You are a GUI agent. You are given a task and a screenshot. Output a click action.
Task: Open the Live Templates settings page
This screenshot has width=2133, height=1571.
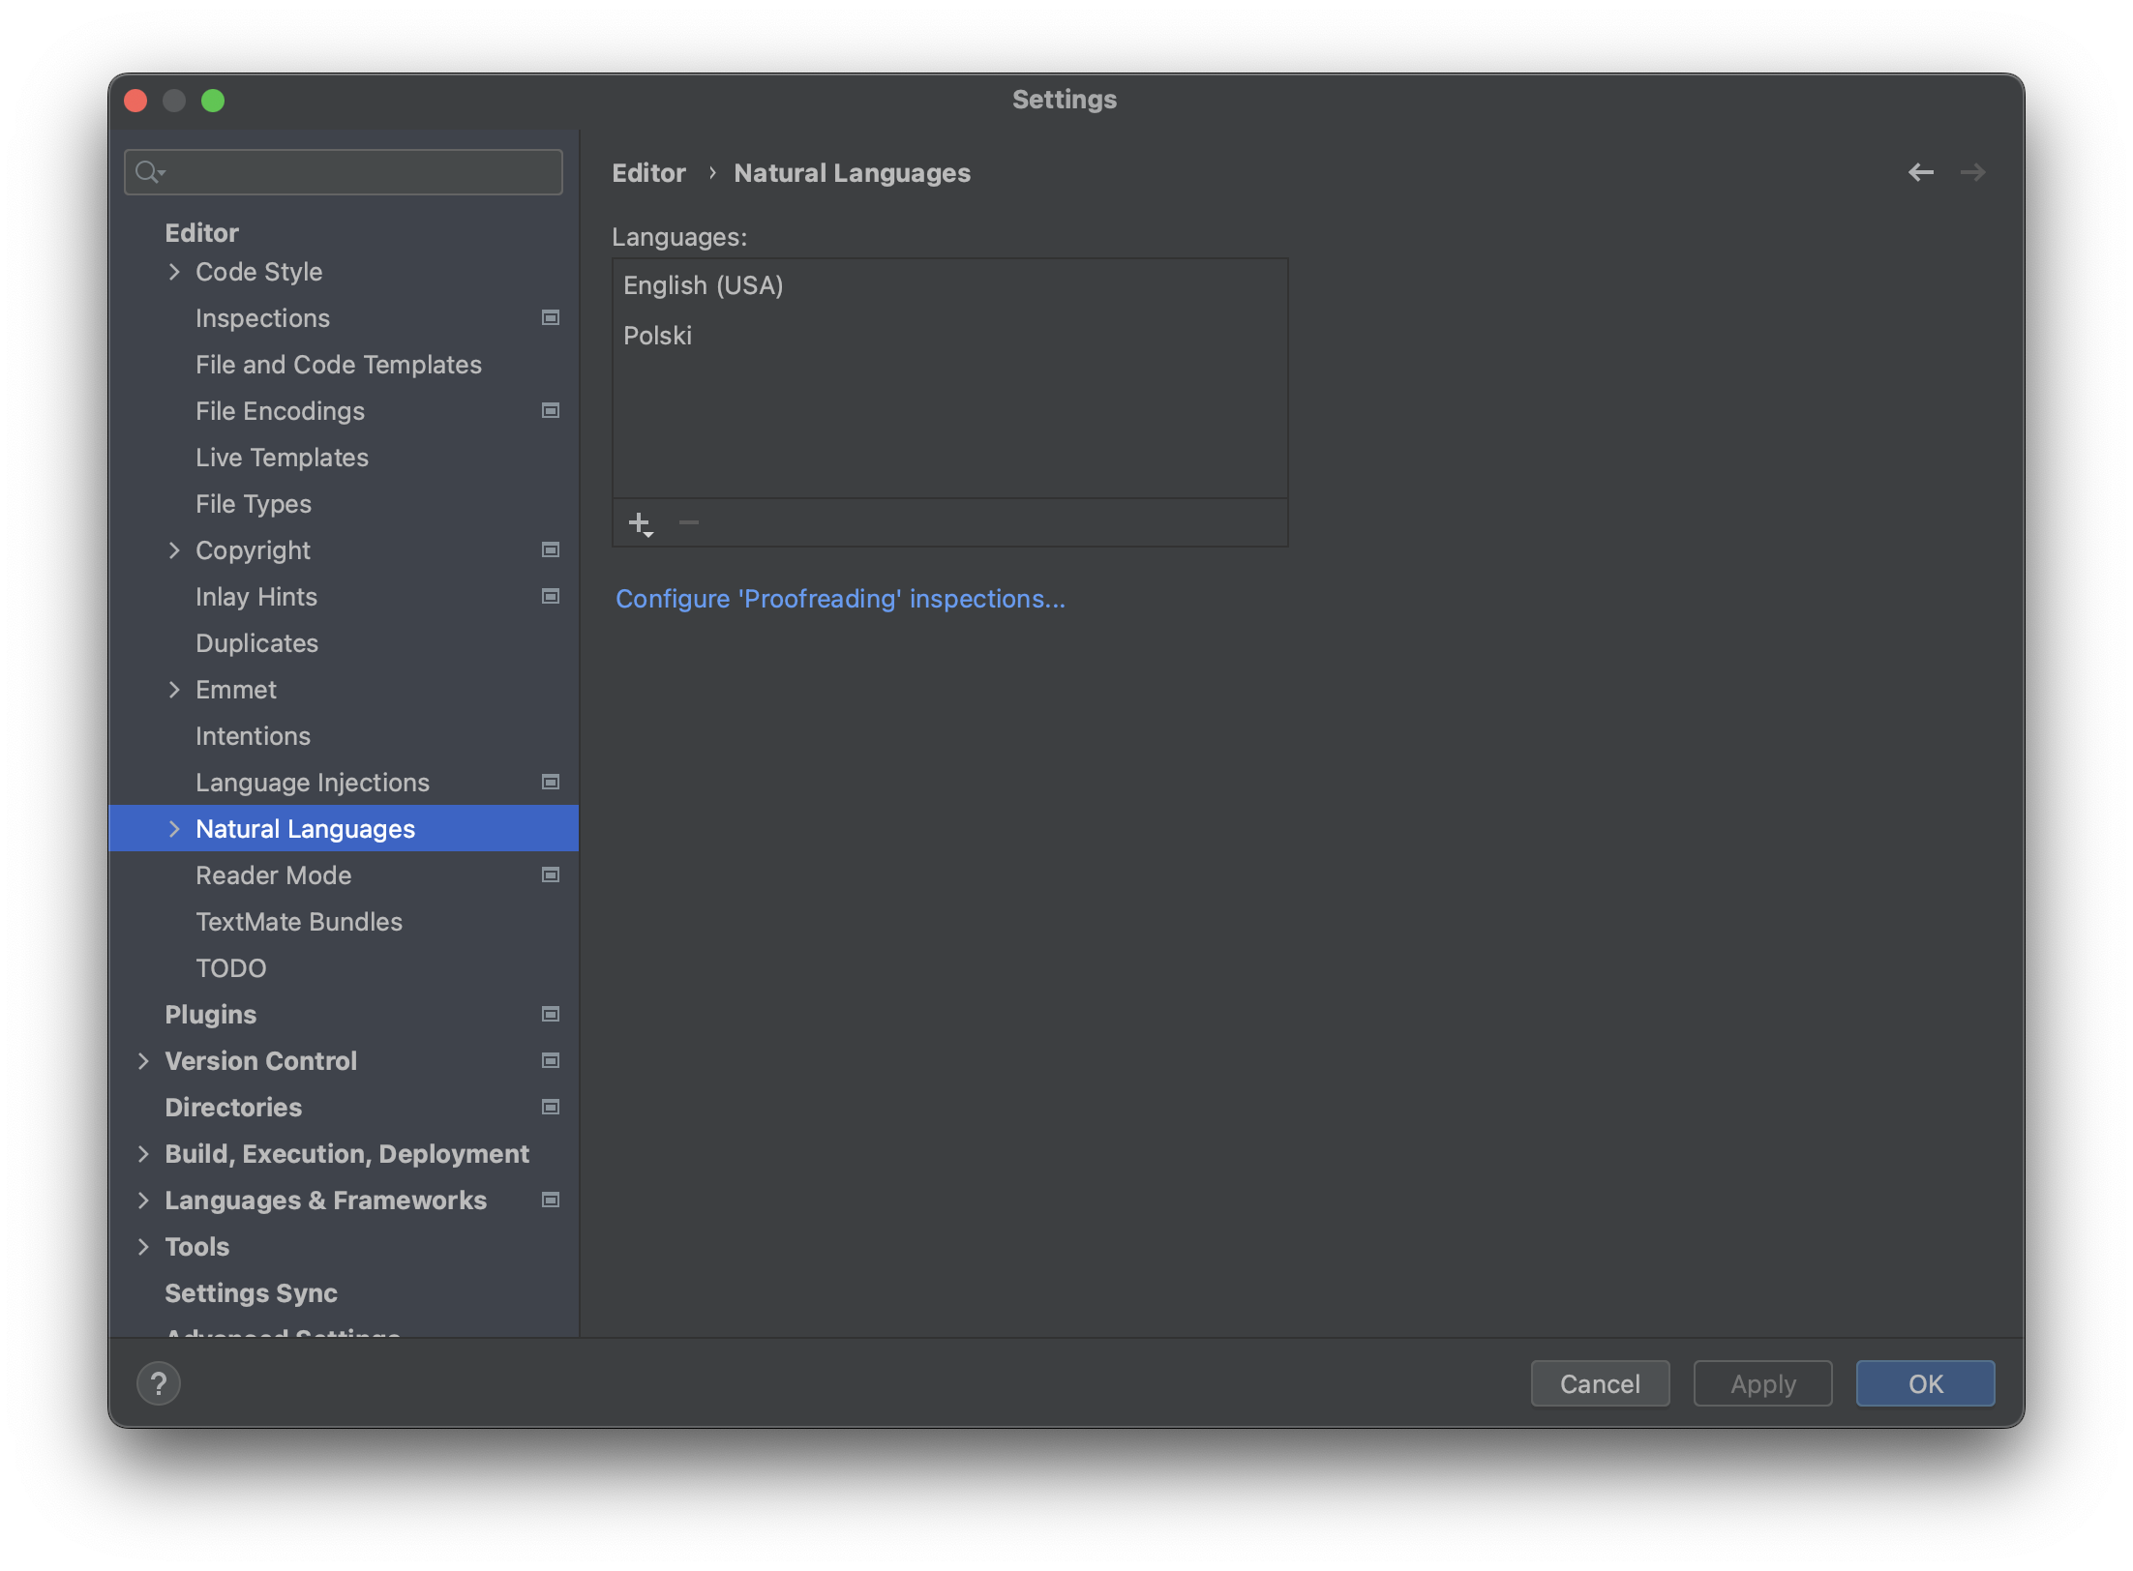[x=282, y=458]
